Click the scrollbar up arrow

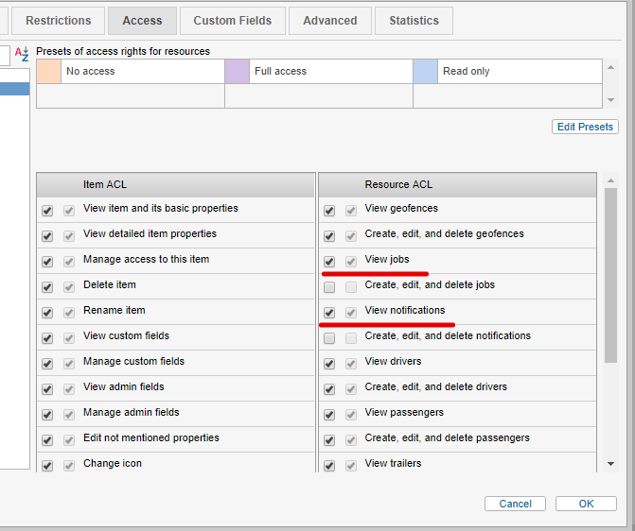point(610,180)
